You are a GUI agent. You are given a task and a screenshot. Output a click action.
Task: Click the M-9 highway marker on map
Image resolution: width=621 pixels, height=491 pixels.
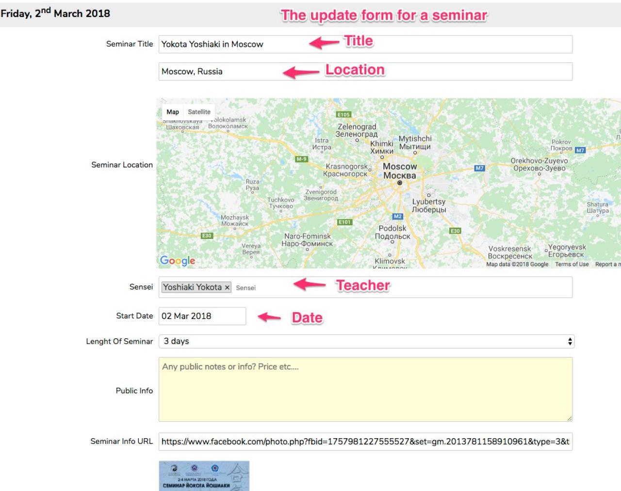click(301, 159)
